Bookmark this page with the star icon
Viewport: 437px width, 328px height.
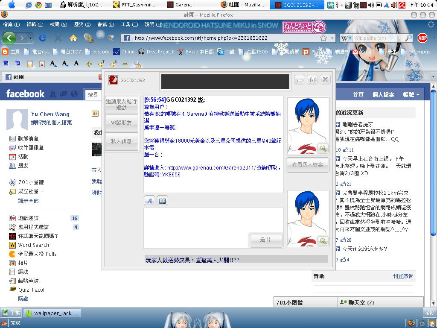tap(323, 38)
